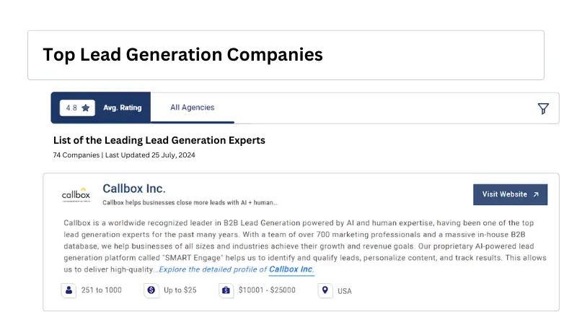Select the Avg. Rating tab
577x325 pixels.
point(100,108)
